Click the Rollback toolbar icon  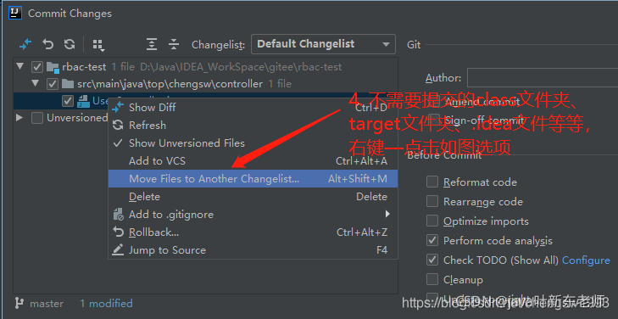(x=47, y=45)
